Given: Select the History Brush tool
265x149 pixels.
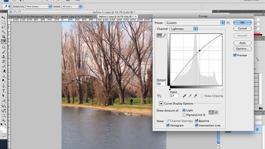Looking at the screenshot, I should tap(3, 62).
